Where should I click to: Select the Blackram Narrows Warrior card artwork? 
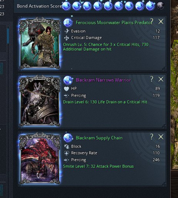point(40,101)
